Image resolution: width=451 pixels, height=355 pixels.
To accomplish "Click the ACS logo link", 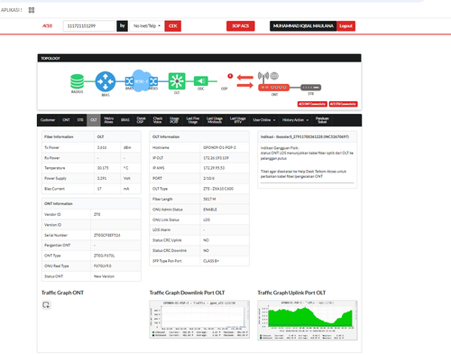I will [47, 26].
